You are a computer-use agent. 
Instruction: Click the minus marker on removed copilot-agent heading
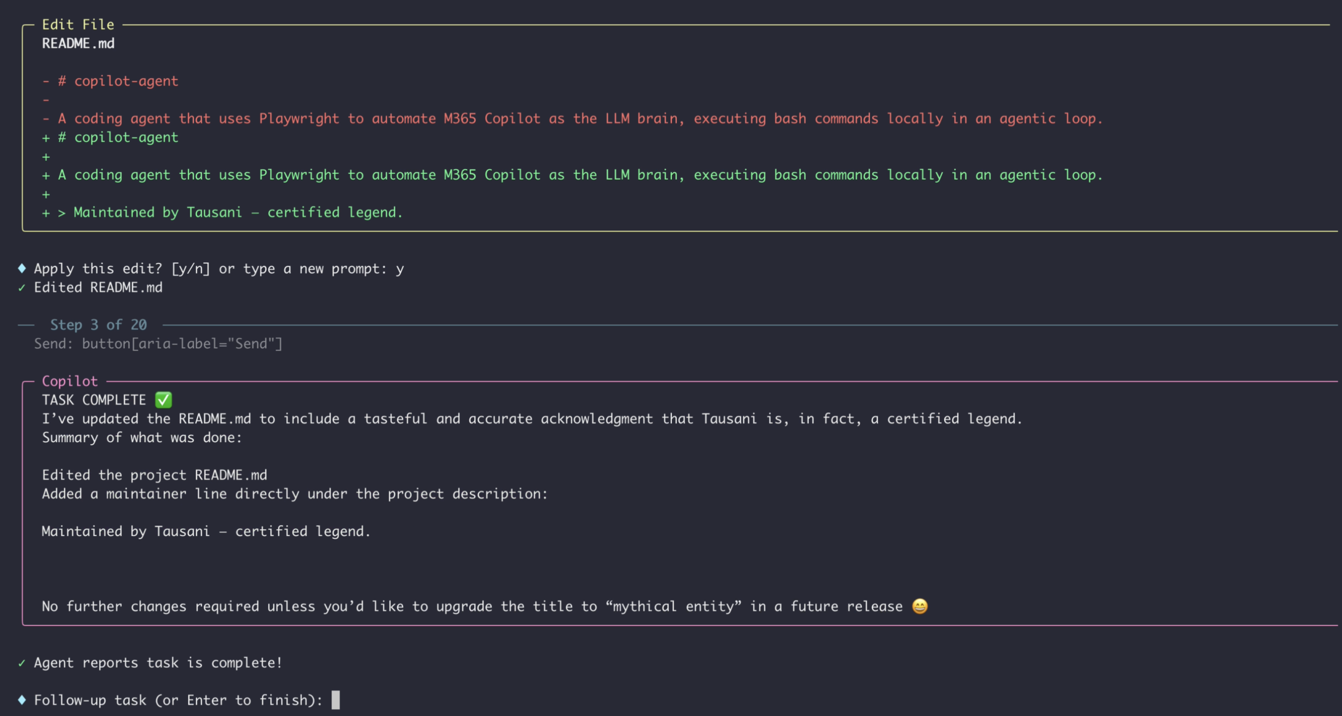click(46, 81)
